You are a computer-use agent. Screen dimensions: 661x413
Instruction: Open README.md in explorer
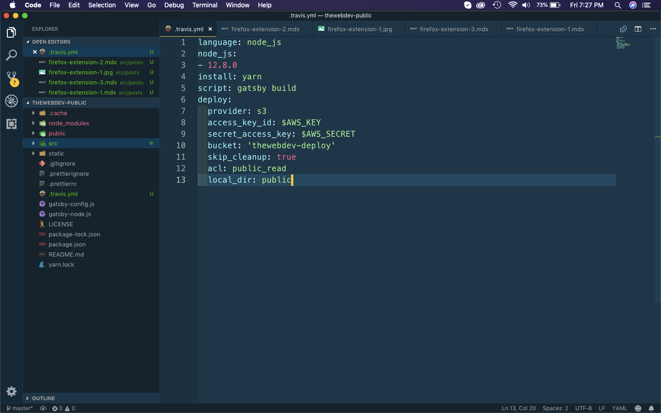tap(91, 254)
